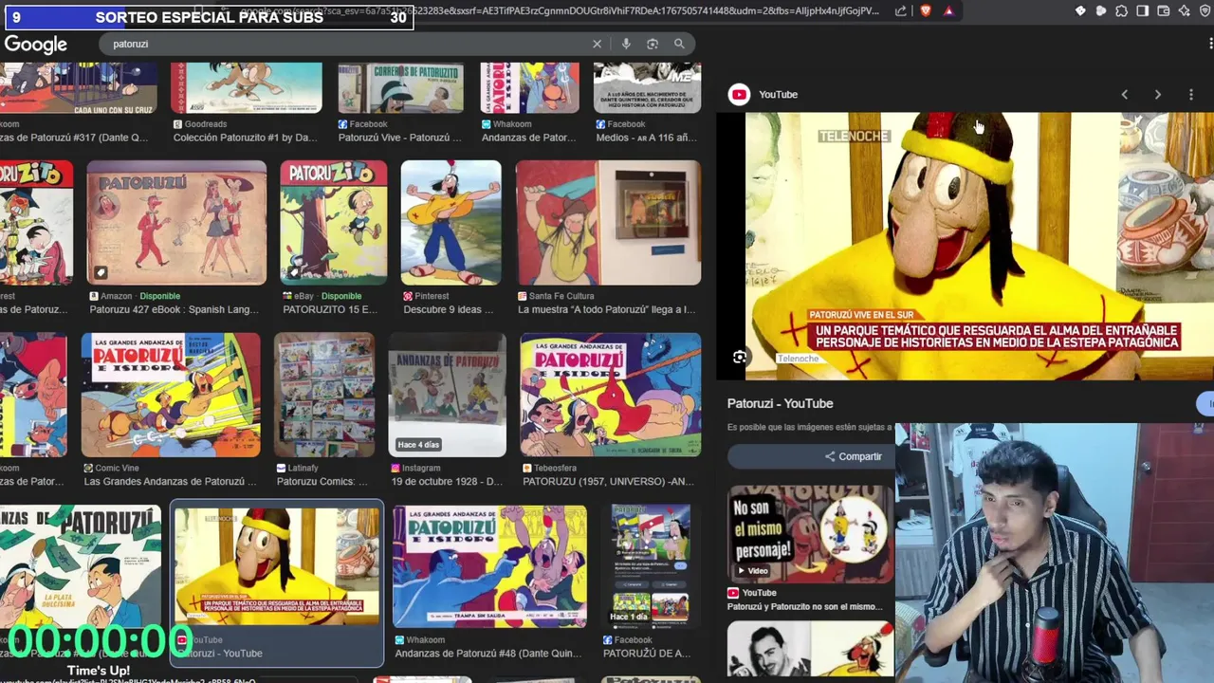Open the 'PATORUZÚ DE A...' Facebook caption
The height and width of the screenshot is (683, 1214).
pos(646,653)
